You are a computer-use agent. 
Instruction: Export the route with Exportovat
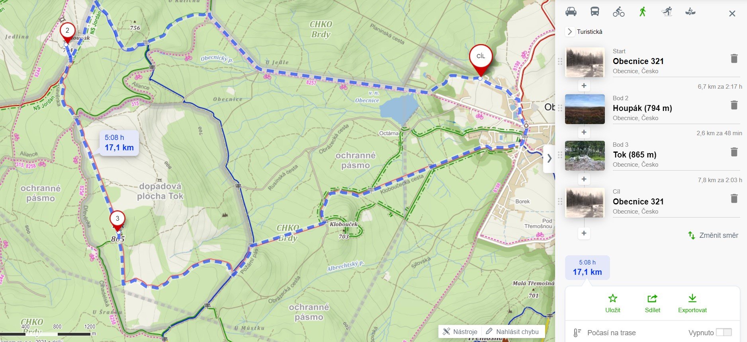point(692,303)
